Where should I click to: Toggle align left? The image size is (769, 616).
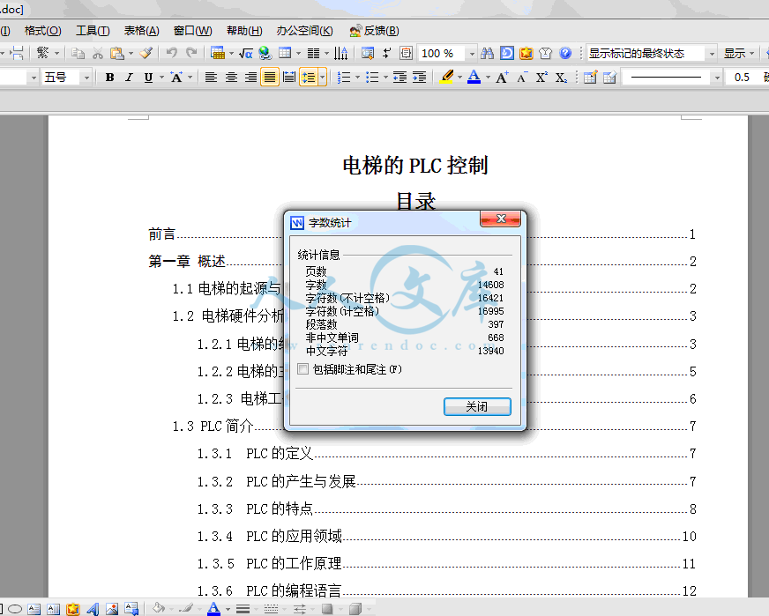coord(211,77)
